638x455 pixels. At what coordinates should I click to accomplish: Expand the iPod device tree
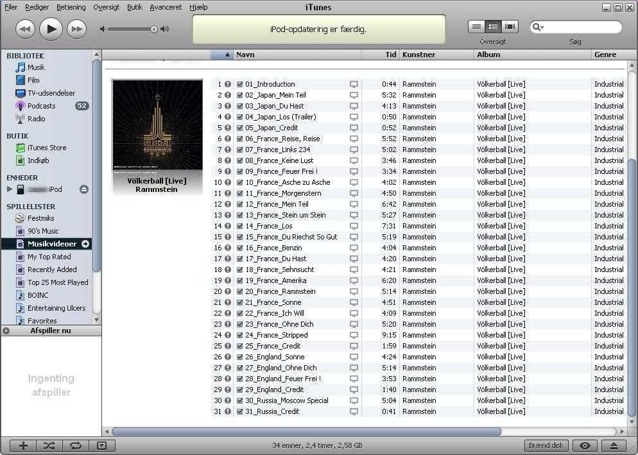pyautogui.click(x=10, y=189)
